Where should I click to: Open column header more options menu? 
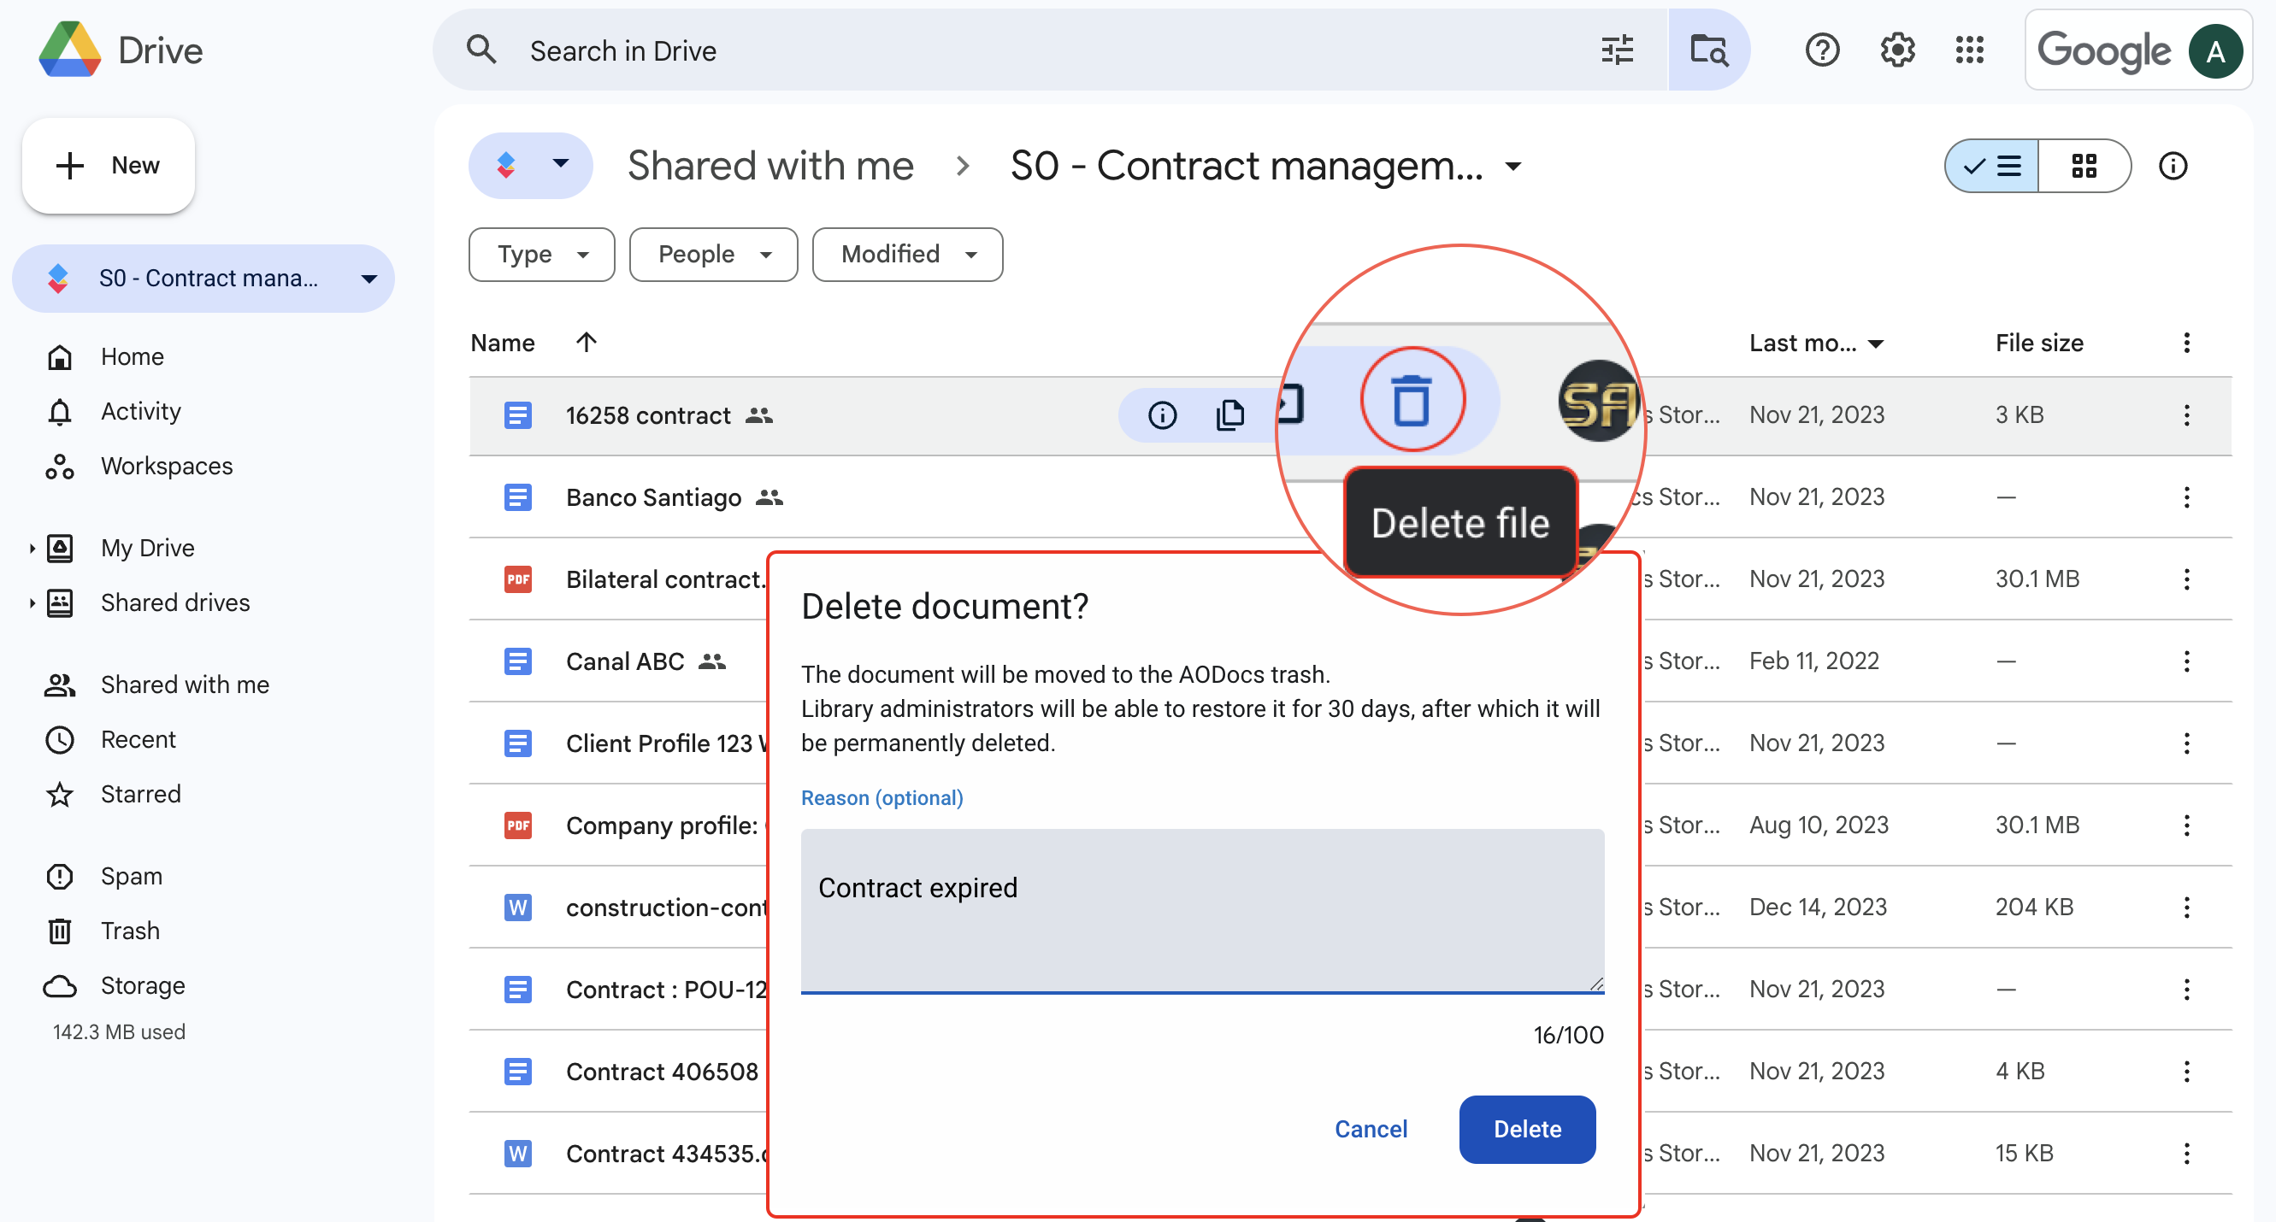pos(2187,343)
